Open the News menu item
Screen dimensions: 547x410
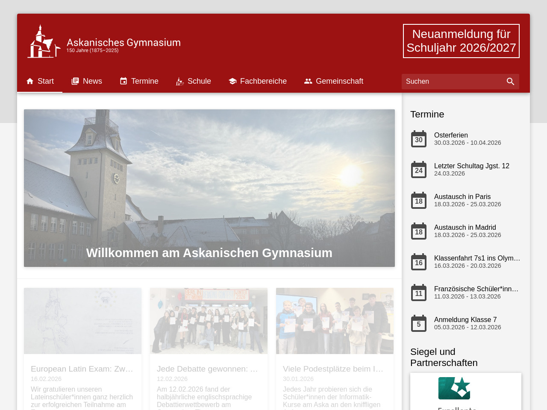[87, 81]
